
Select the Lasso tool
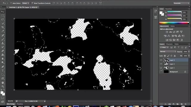(x=3, y=19)
